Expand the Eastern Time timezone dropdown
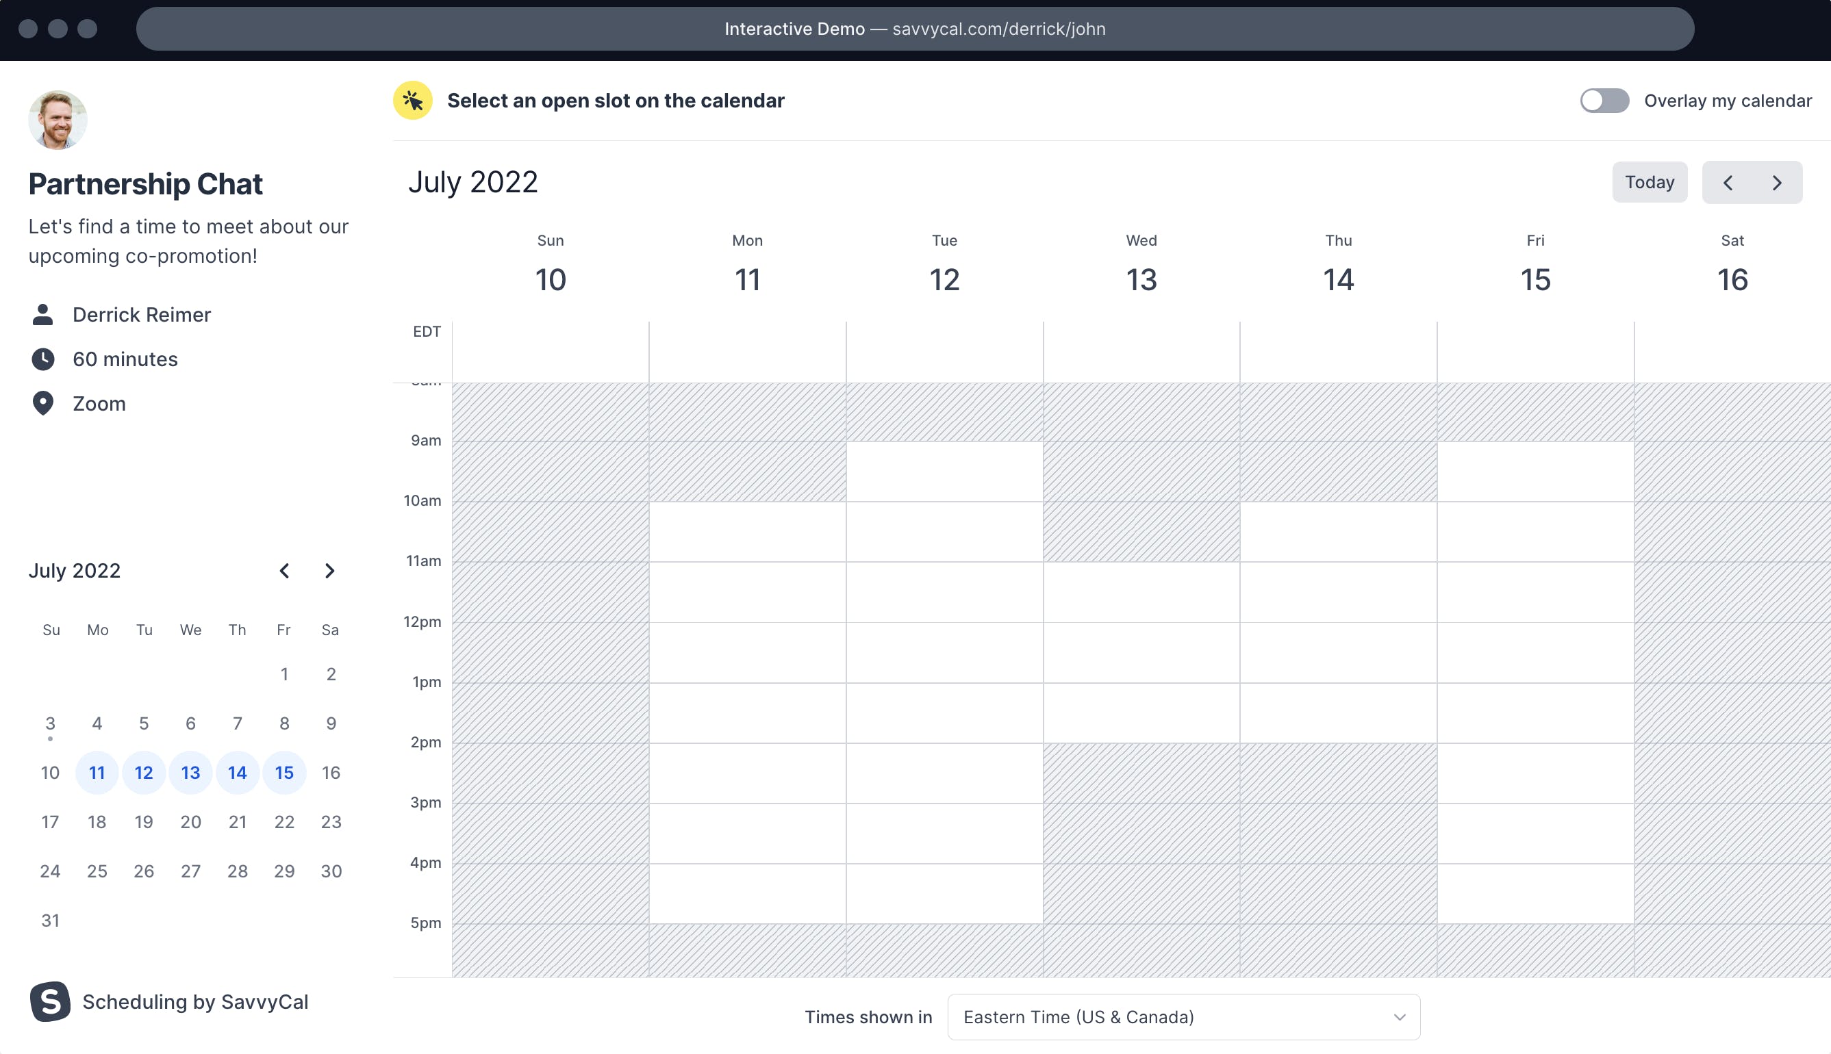1831x1054 pixels. [1182, 1016]
